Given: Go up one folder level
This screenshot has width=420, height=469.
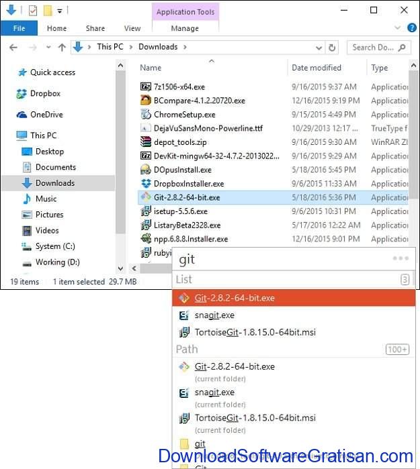Looking at the screenshot, I should point(62,47).
